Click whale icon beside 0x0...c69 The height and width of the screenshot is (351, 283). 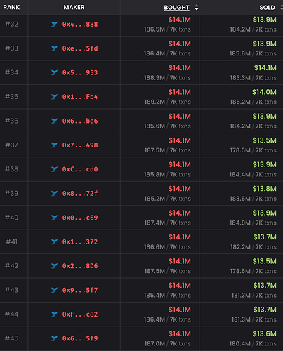pyautogui.click(x=54, y=218)
